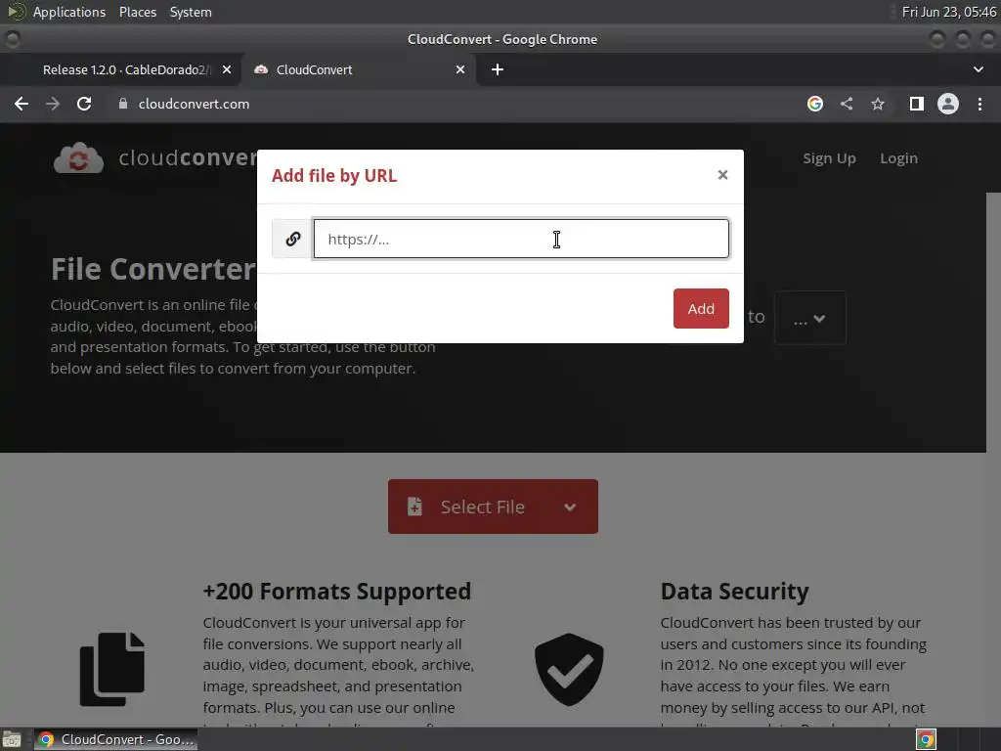Screen dimensions: 1001x751
Task: Click the Data Security heading
Action: [x=734, y=592]
